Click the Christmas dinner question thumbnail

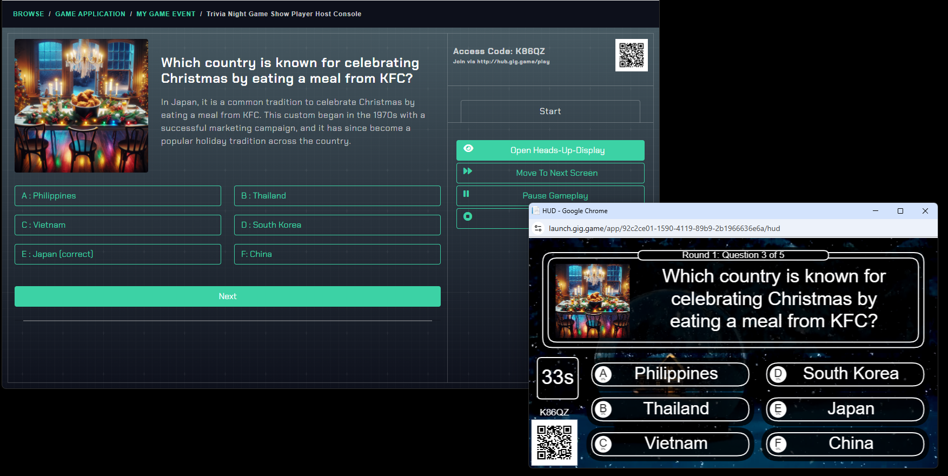(81, 106)
